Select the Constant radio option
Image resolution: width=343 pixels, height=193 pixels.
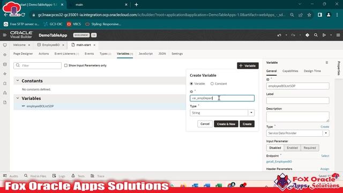[212, 84]
